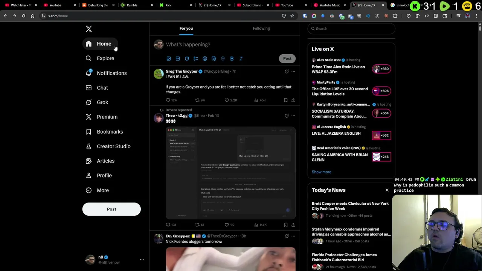Viewport: 482px width, 271px height.
Task: Bookmark this page with star icon
Action: (x=292, y=16)
